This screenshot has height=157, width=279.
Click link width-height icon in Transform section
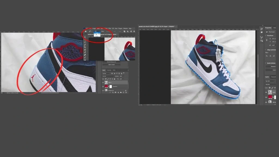(x=267, y=40)
